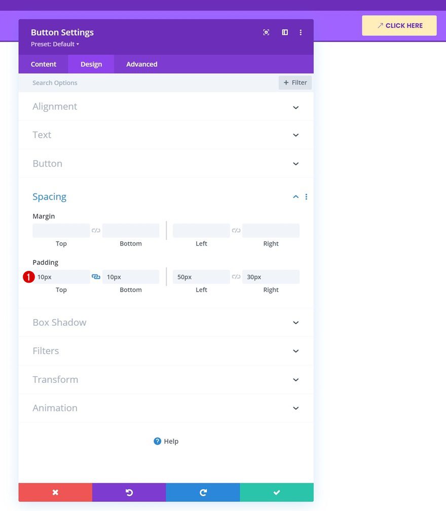
Task: Open the Spacing section's three-dot options menu
Action: coord(306,196)
